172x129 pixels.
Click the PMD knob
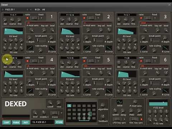click(x=131, y=111)
